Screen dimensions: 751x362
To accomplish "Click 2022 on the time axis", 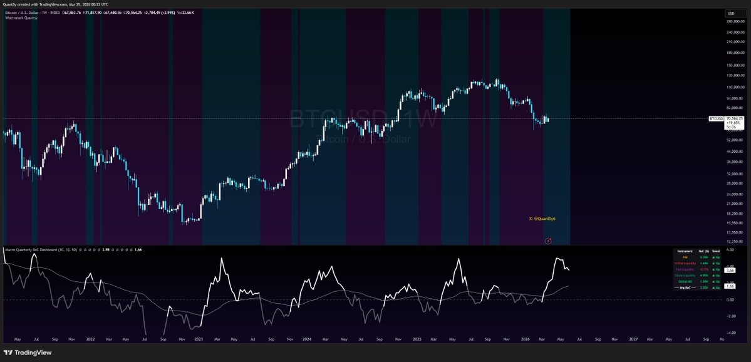I will tap(91, 339).
